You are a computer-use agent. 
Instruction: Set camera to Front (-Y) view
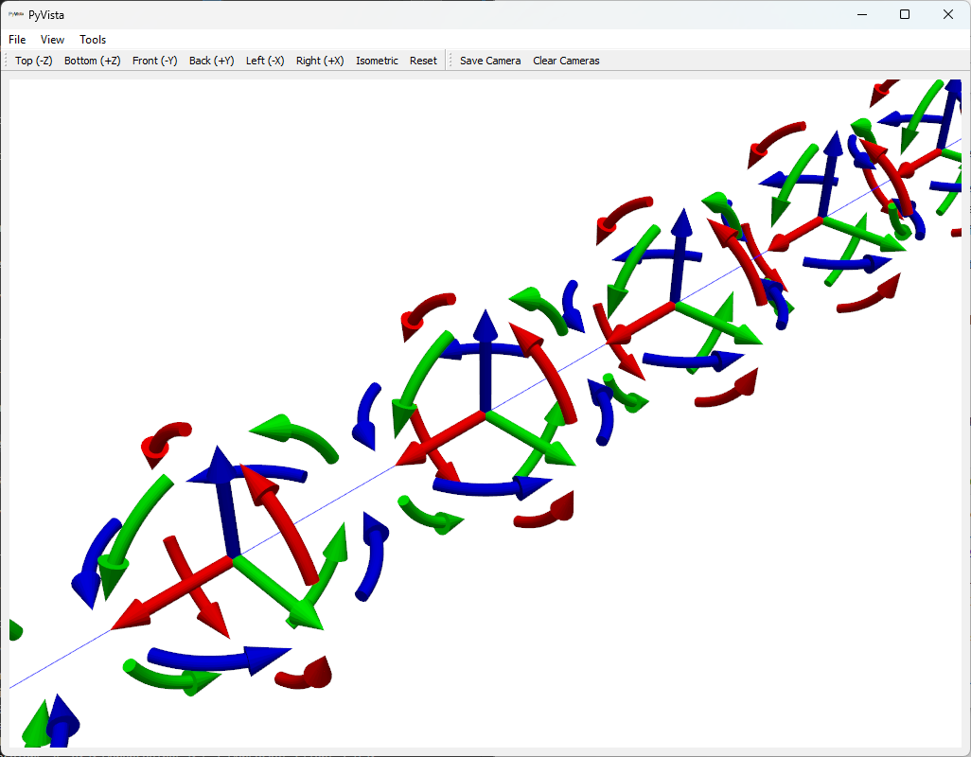click(x=155, y=61)
